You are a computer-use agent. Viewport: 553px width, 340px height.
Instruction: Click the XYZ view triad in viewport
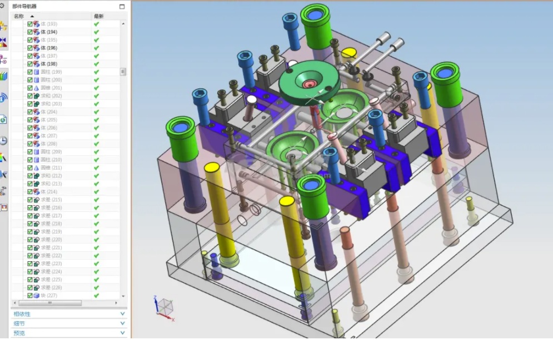165,308
